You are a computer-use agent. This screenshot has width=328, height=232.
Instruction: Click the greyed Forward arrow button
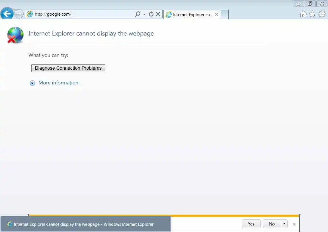click(19, 14)
